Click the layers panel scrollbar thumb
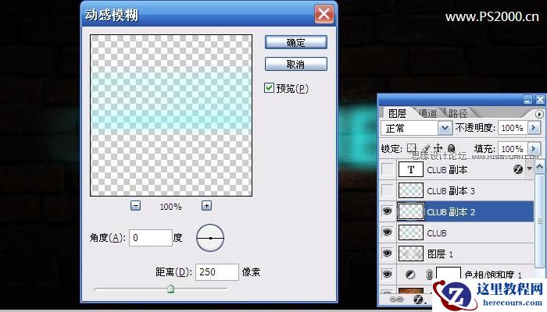547x312 pixels. coord(540,221)
